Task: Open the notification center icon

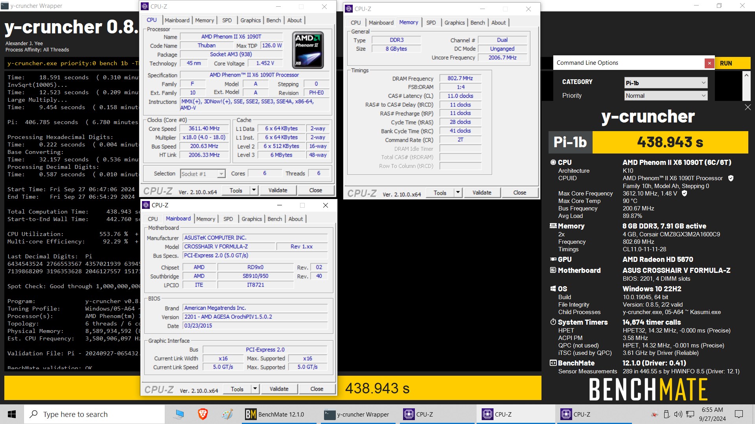Action: pos(739,414)
